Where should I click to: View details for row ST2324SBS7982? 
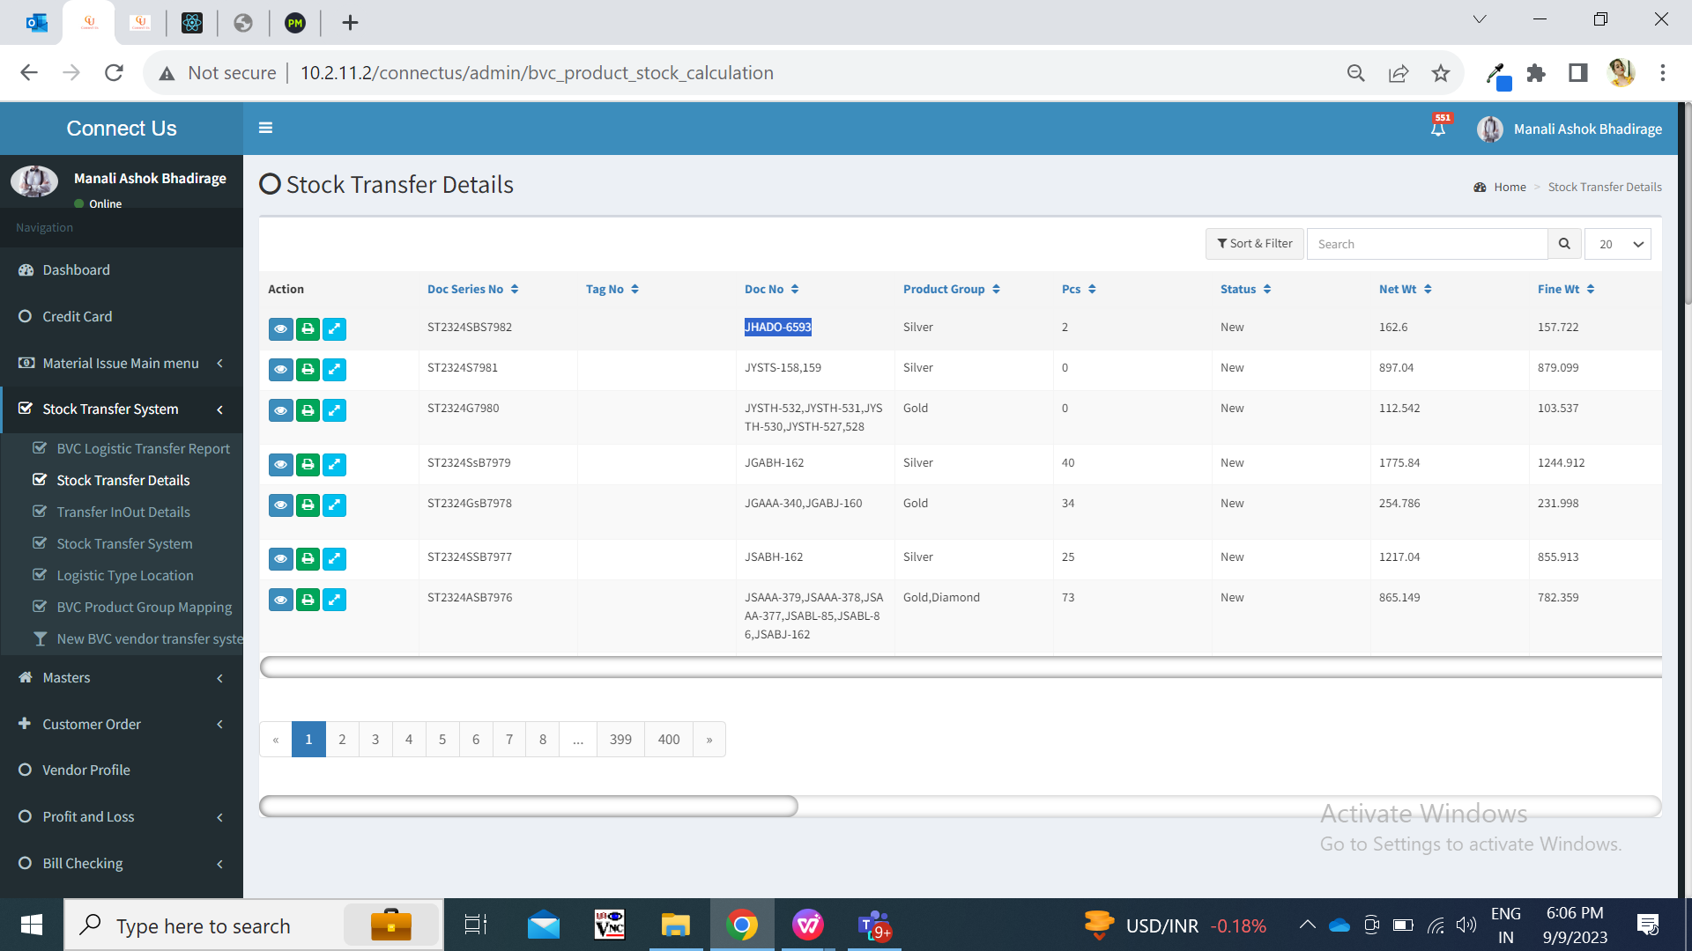tap(280, 329)
